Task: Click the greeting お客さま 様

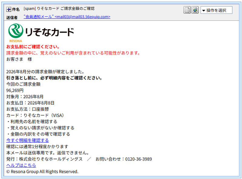Action: pyautogui.click(x=19, y=59)
